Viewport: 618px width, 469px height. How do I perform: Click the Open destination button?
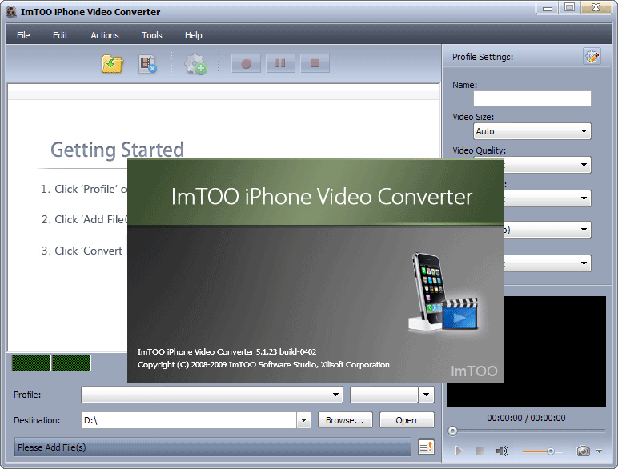pos(407,420)
